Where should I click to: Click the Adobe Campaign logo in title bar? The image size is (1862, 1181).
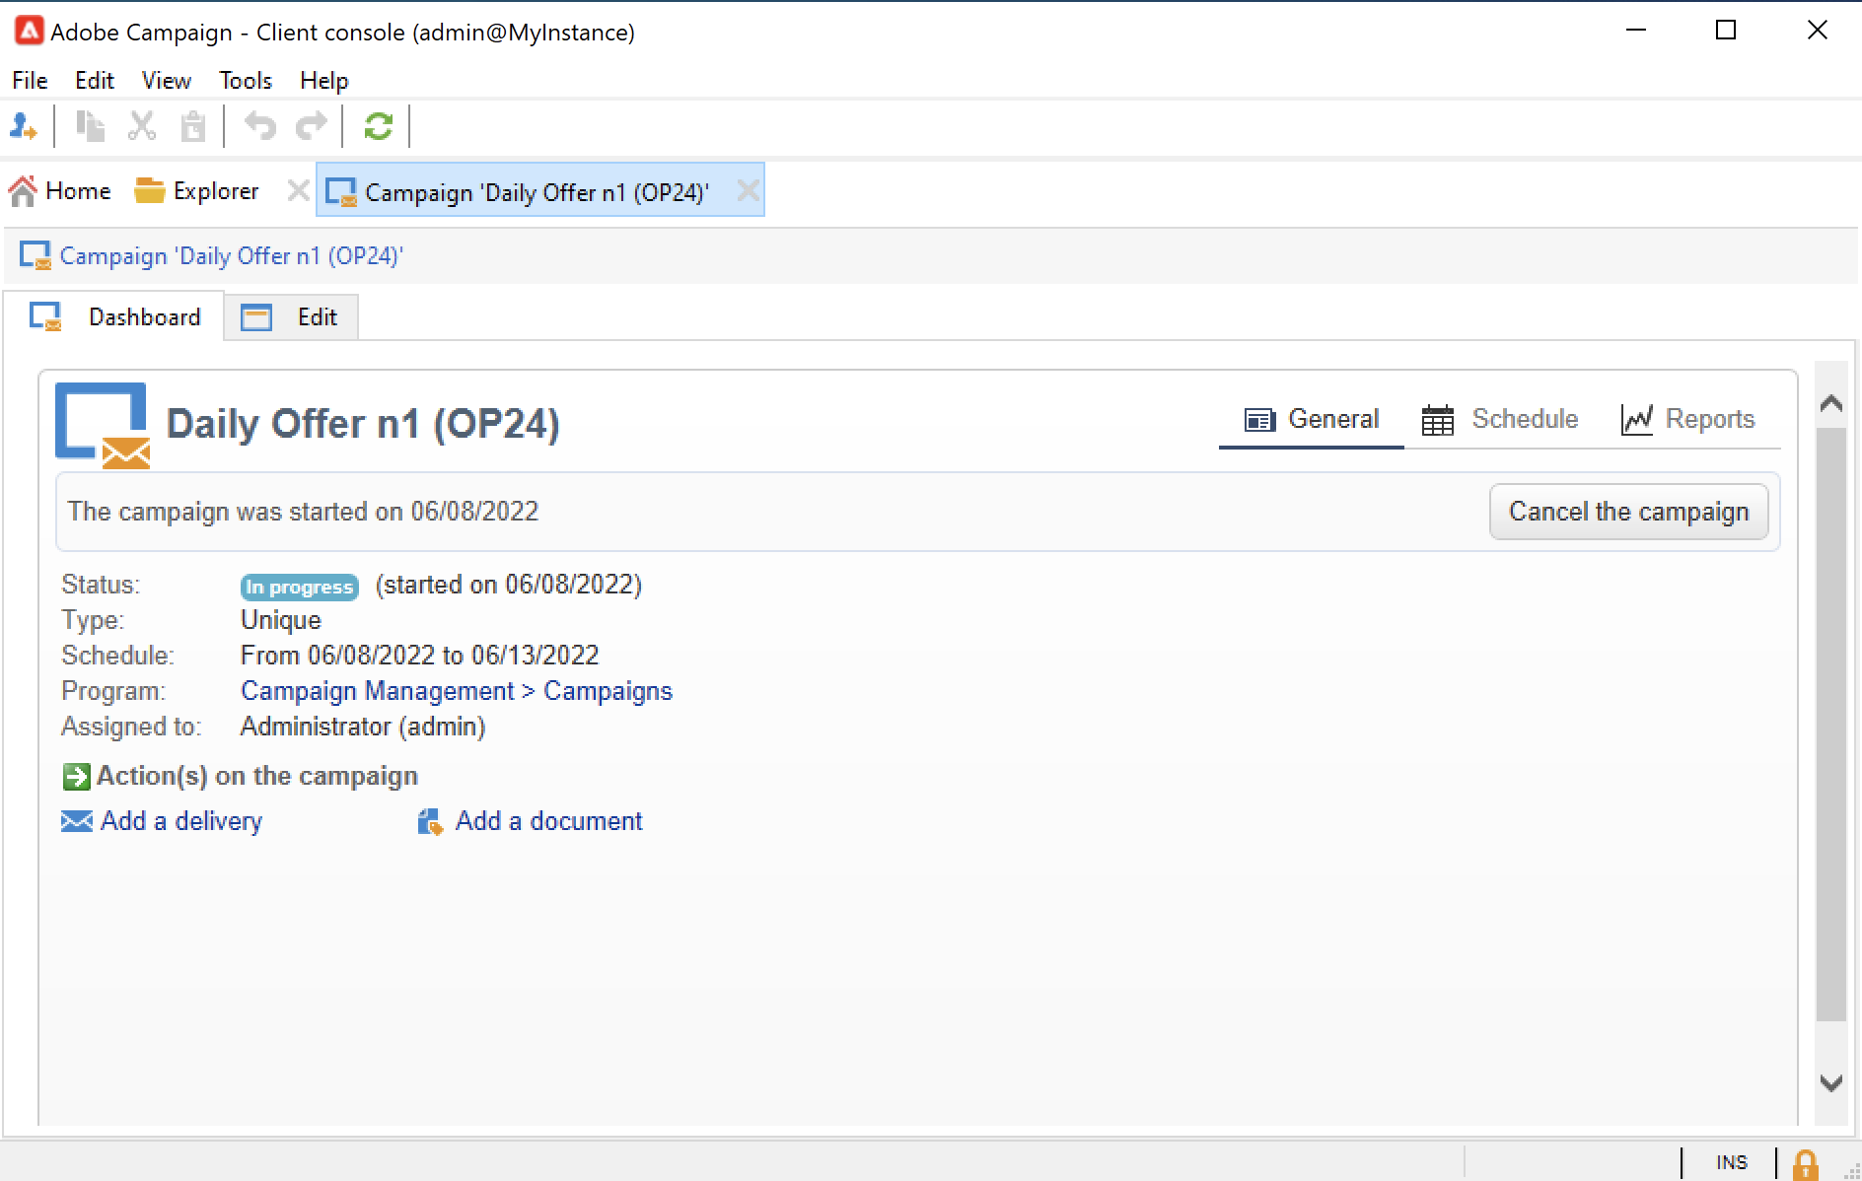(30, 32)
